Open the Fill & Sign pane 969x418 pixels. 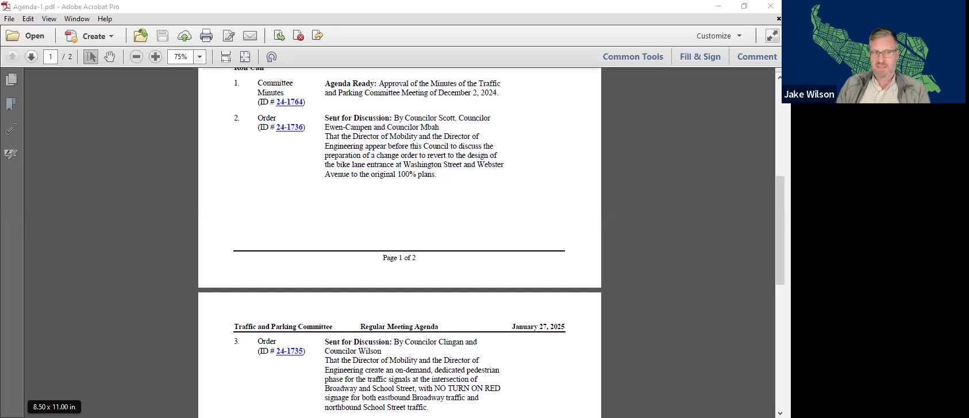tap(700, 57)
